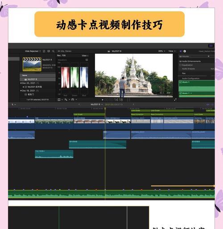Click the purple workspace icon top right
223x229 pixels.
coord(211,46)
